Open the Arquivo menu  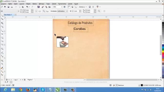pyautogui.click(x=4, y=4)
